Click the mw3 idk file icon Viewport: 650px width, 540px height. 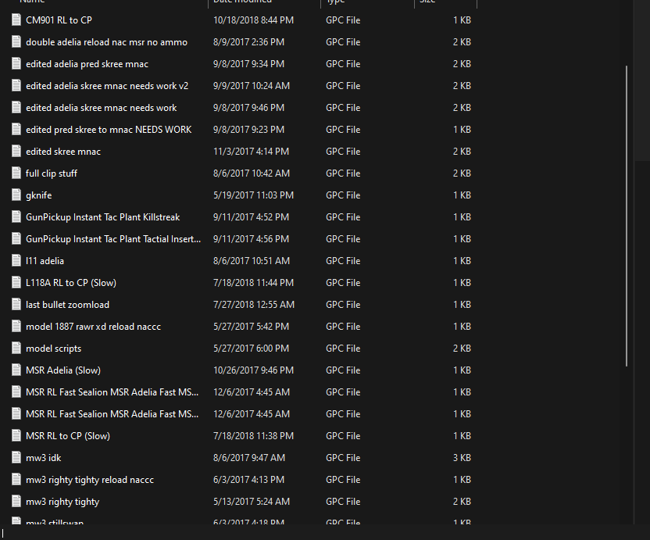point(16,458)
